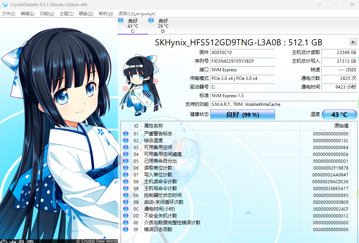The image size is (359, 243).
Task: Click raw value 000000000013C
Action: (x=330, y=140)
